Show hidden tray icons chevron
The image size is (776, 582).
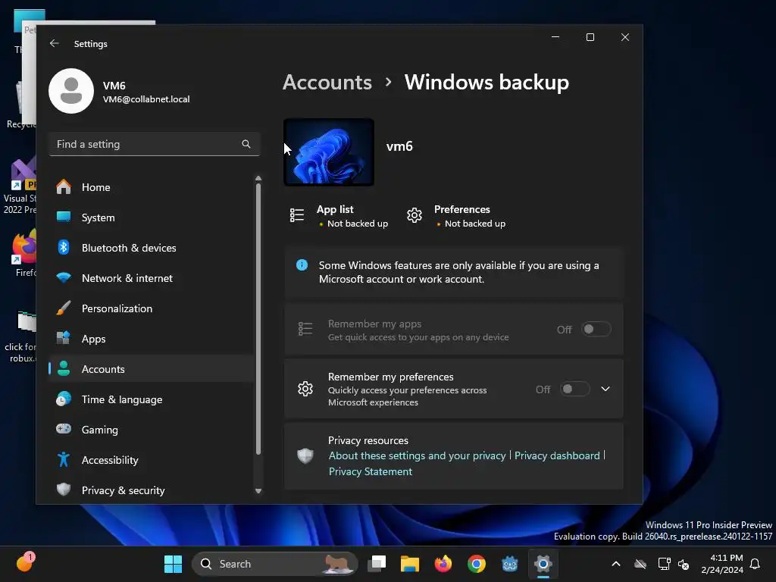click(x=615, y=564)
